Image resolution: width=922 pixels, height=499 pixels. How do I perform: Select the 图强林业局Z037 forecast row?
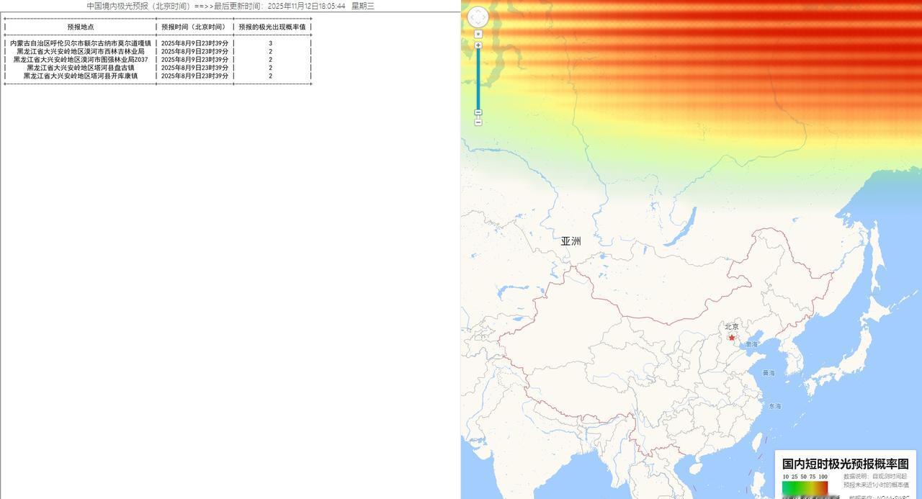coord(81,60)
